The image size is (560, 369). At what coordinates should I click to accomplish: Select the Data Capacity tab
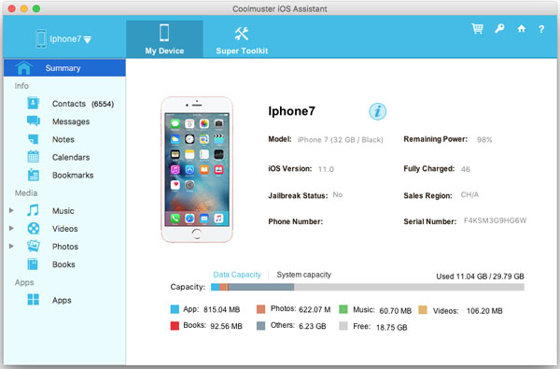point(237,275)
